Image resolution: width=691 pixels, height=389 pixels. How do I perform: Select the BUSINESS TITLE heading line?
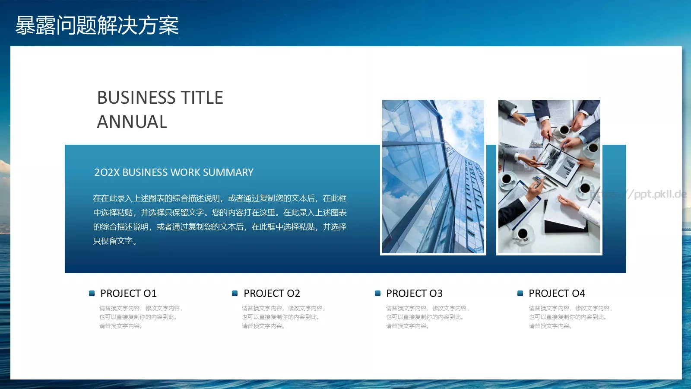(160, 98)
